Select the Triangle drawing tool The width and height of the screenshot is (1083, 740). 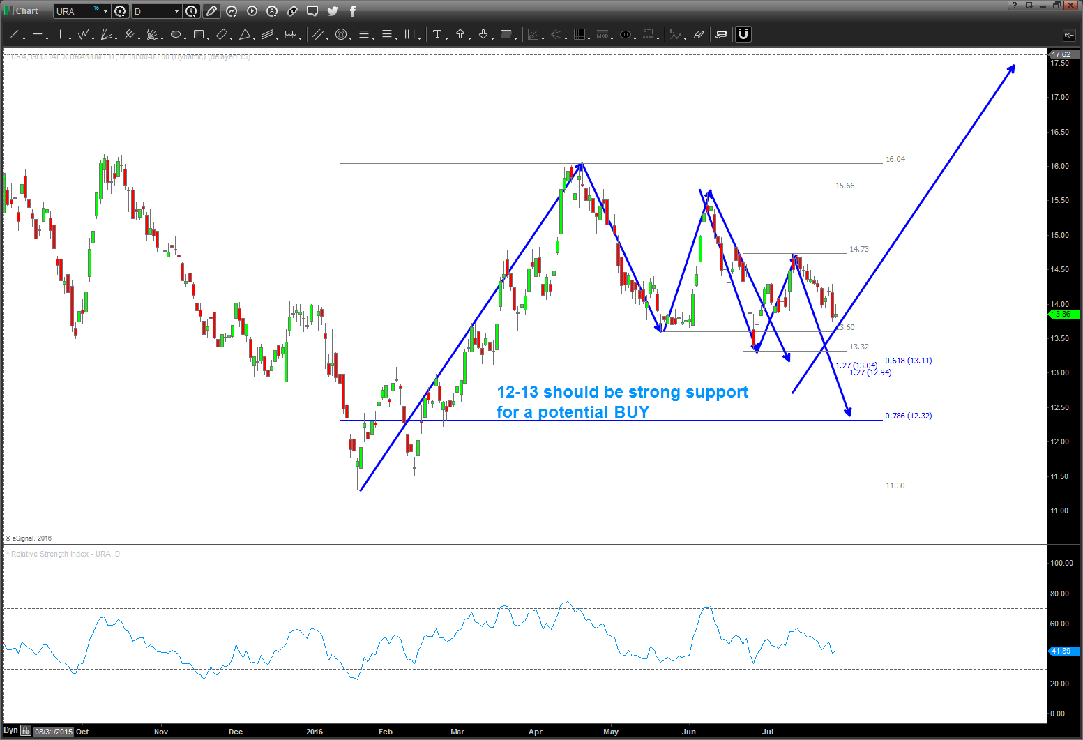(x=246, y=34)
